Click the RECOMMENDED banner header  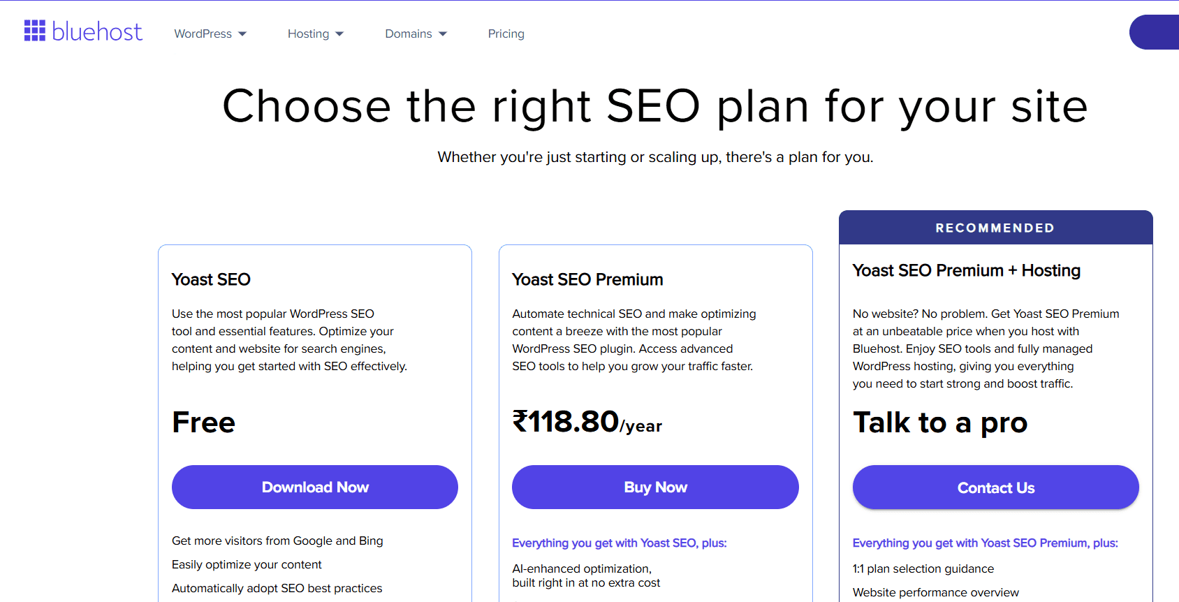995,227
